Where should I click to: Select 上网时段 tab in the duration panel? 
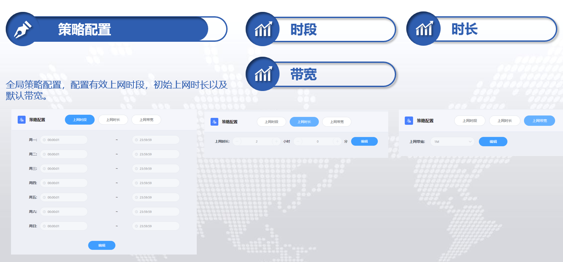271,122
